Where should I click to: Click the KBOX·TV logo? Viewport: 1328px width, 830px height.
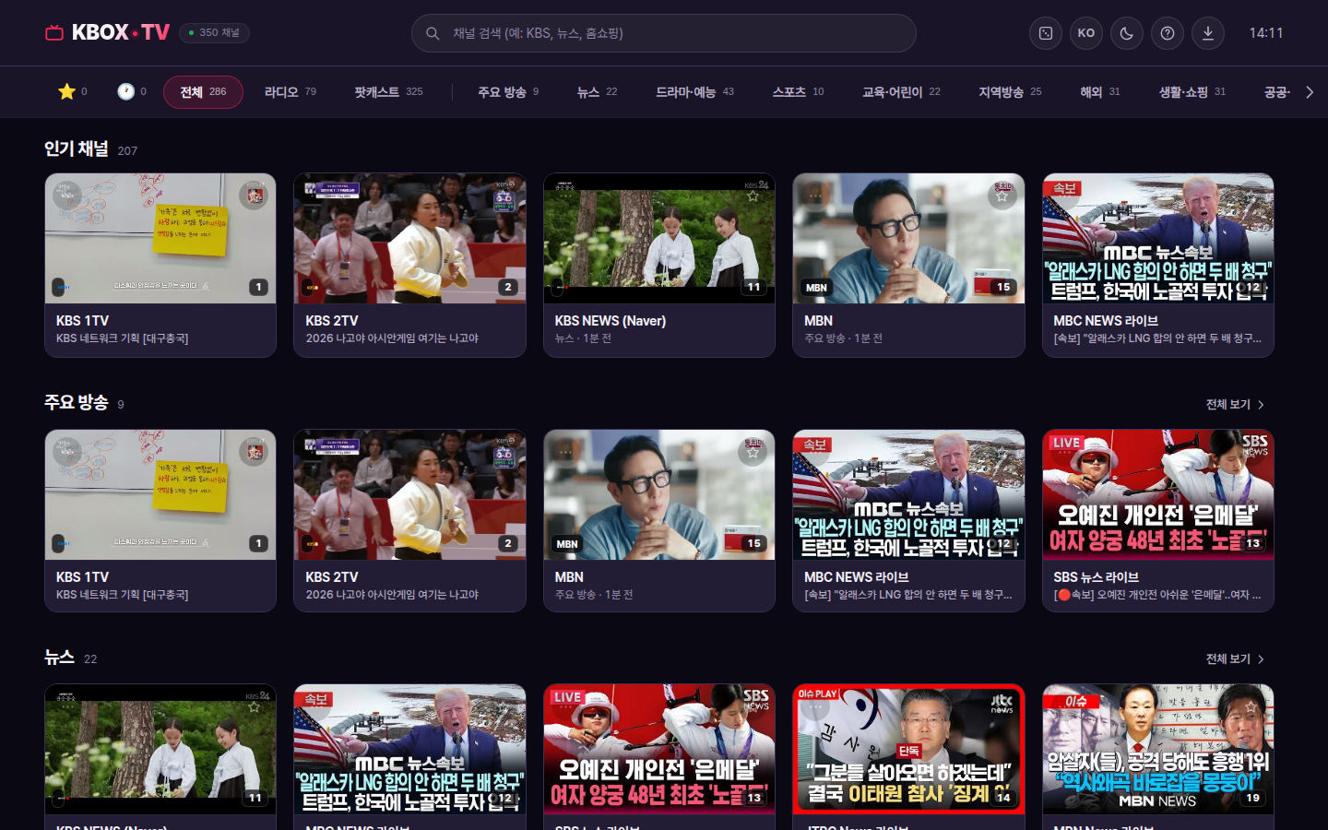107,33
